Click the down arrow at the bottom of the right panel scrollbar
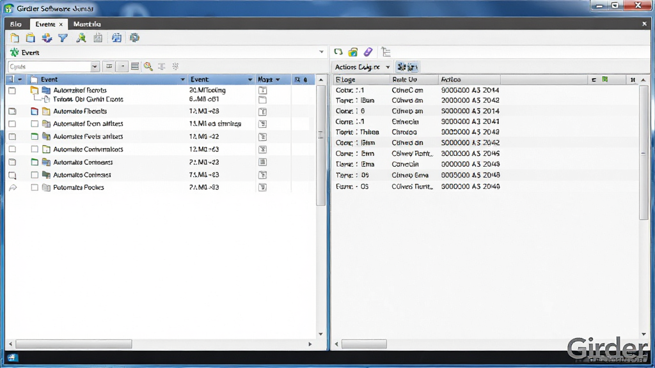This screenshot has height=368, width=655. (643, 334)
